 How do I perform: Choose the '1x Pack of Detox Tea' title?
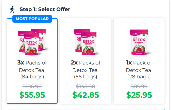point(139,66)
